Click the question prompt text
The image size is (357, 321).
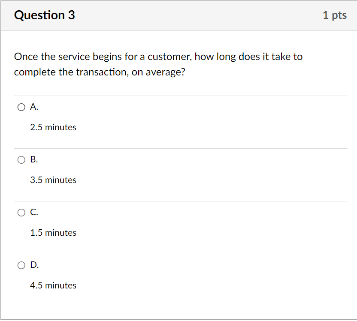click(x=158, y=64)
